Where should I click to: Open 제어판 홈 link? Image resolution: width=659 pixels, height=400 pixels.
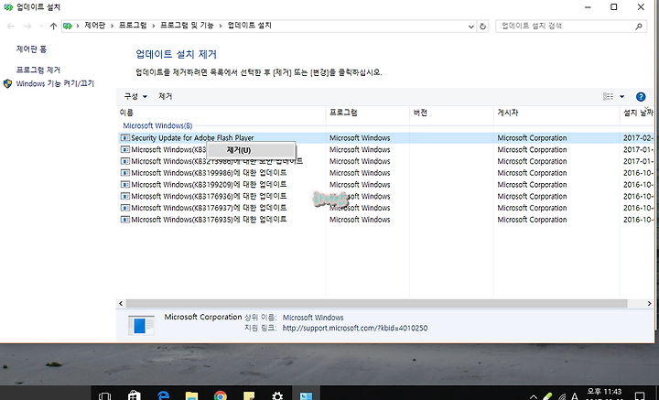pos(31,49)
